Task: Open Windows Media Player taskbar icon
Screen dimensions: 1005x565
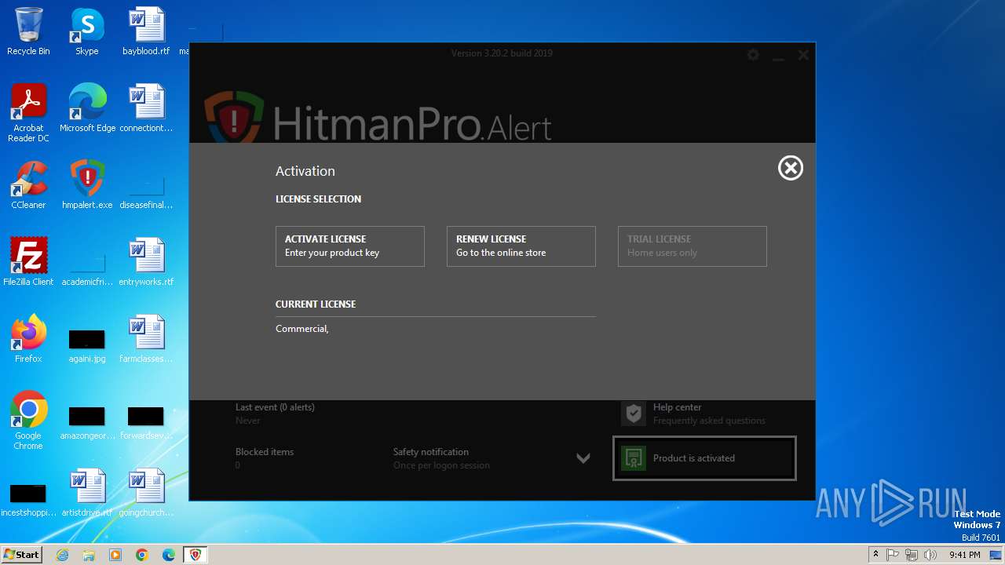Action: [115, 555]
